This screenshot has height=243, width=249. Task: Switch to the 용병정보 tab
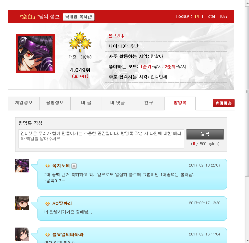[55, 104]
